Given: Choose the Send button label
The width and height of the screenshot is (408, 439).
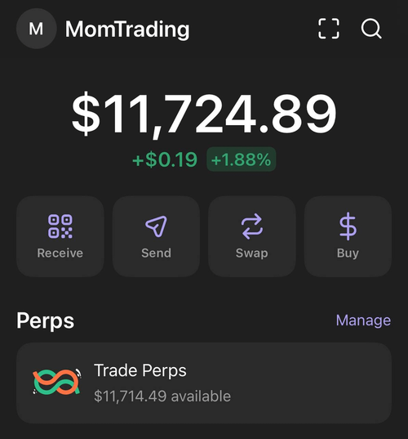Looking at the screenshot, I should pyautogui.click(x=156, y=253).
